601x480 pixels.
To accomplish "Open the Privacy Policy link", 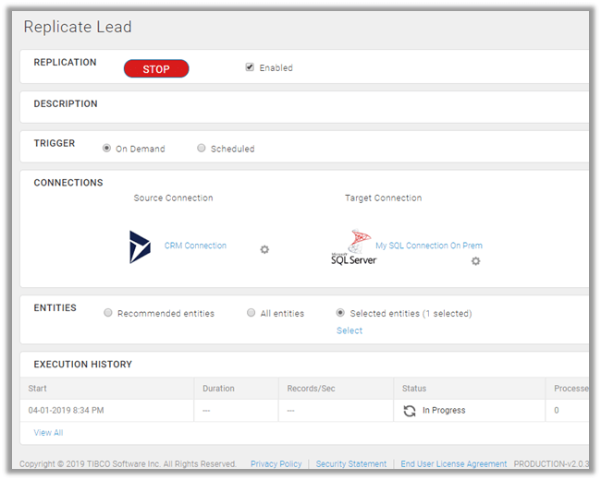I will [x=276, y=463].
